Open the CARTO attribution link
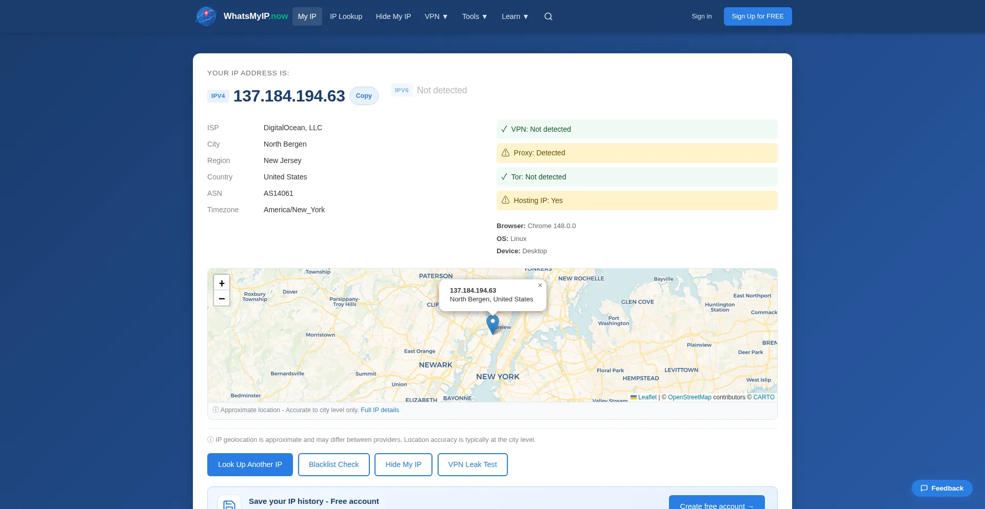The height and width of the screenshot is (509, 985). coord(764,397)
